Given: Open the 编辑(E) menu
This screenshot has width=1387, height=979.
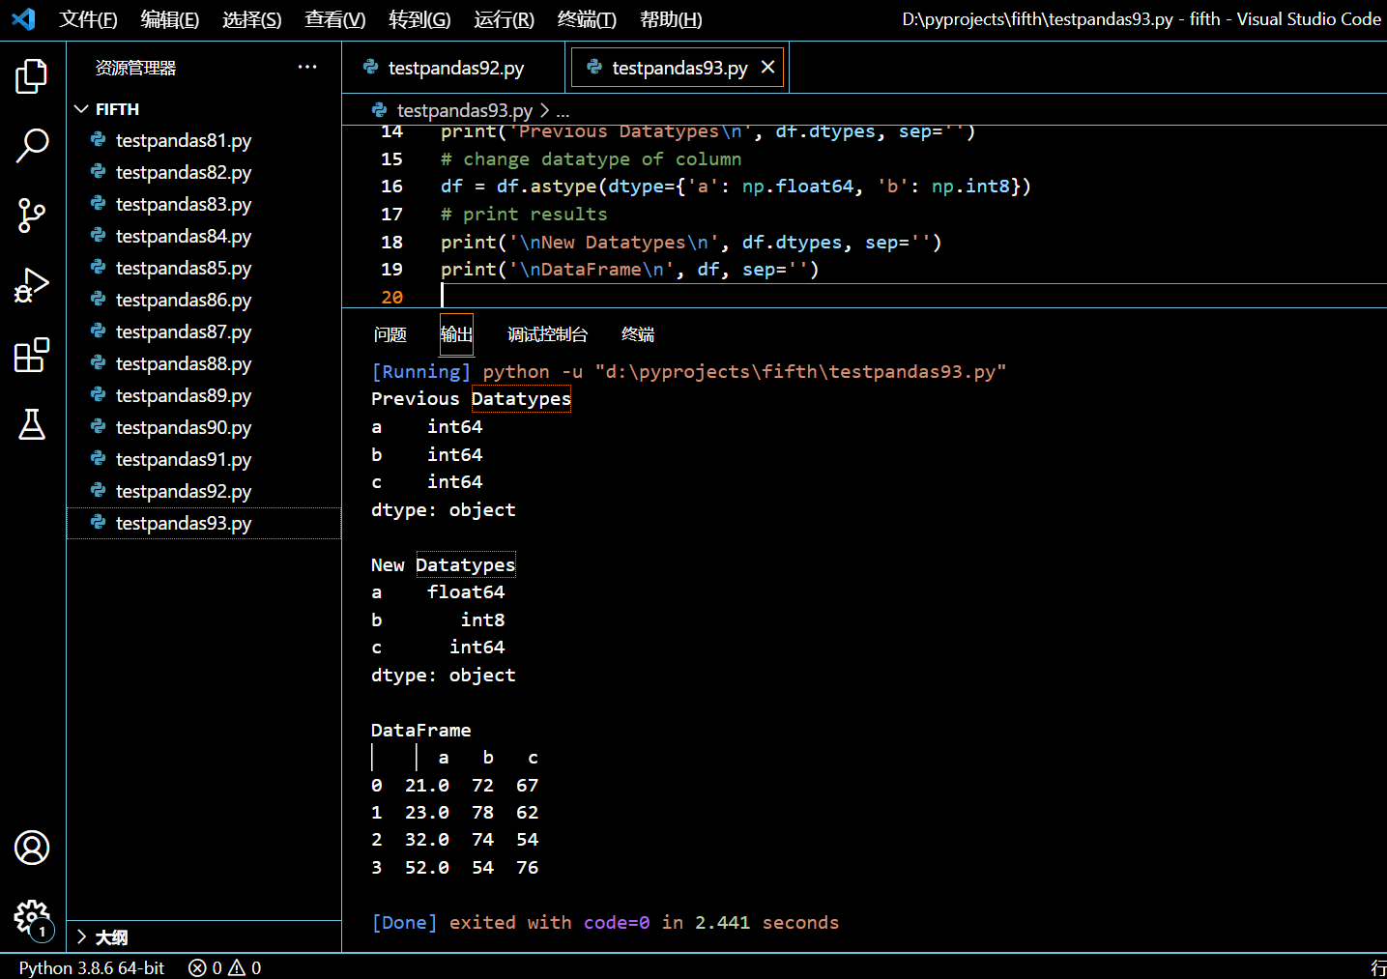Looking at the screenshot, I should click(x=169, y=19).
